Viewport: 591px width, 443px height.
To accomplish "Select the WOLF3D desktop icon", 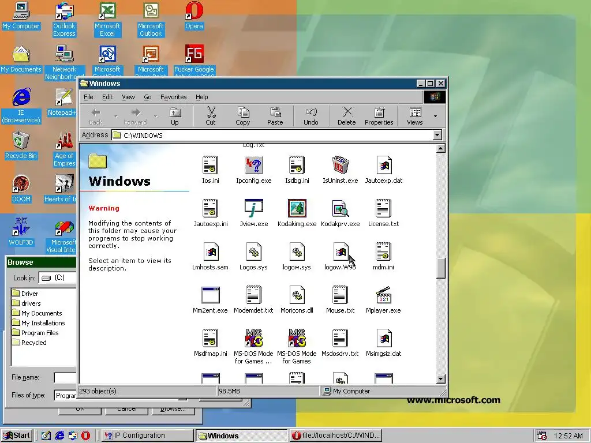I will 21,232.
